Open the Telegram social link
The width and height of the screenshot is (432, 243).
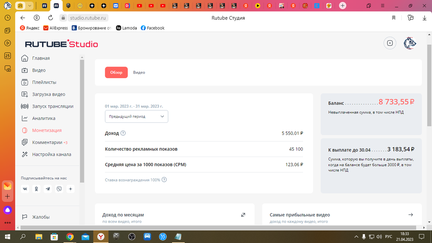pyautogui.click(x=48, y=189)
